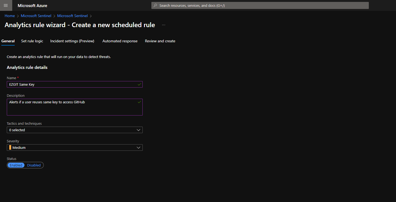
Task: Click the search magnifier icon in the top bar
Action: point(155,5)
